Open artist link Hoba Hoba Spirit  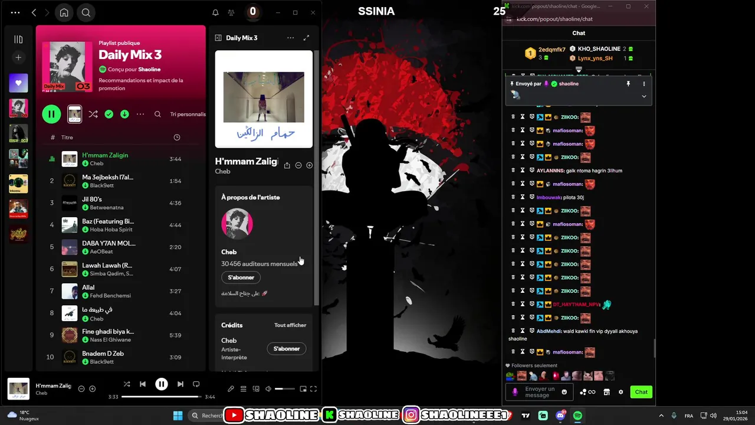pos(111,230)
